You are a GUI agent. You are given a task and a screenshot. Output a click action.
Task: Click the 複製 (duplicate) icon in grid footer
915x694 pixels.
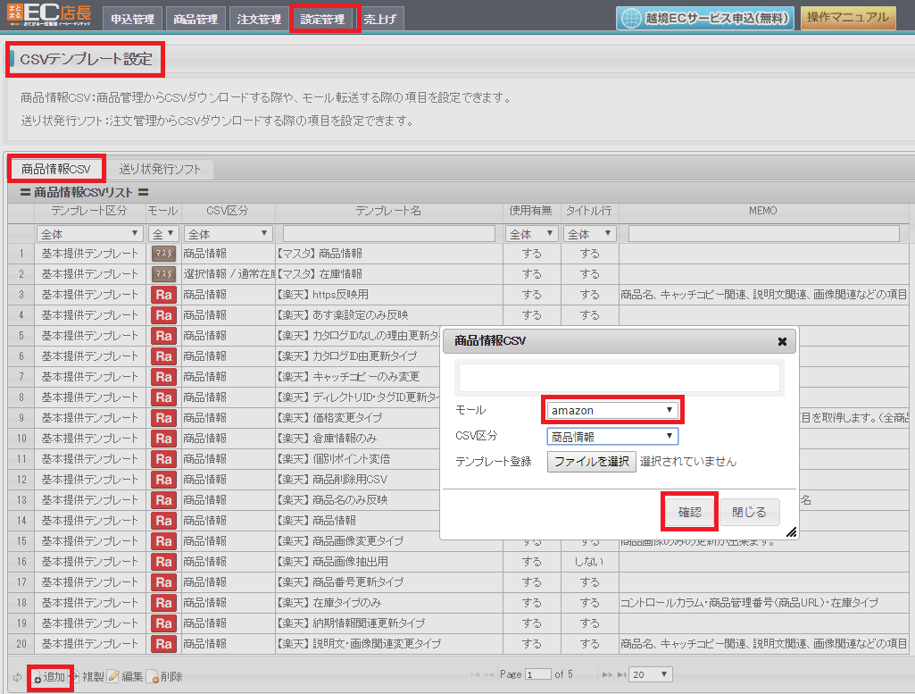click(x=76, y=677)
